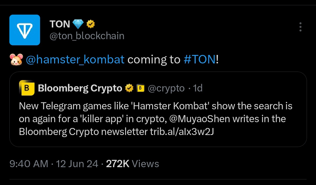The image size is (316, 185).
Task: Click the TON gold verified badge
Action: [x=90, y=24]
